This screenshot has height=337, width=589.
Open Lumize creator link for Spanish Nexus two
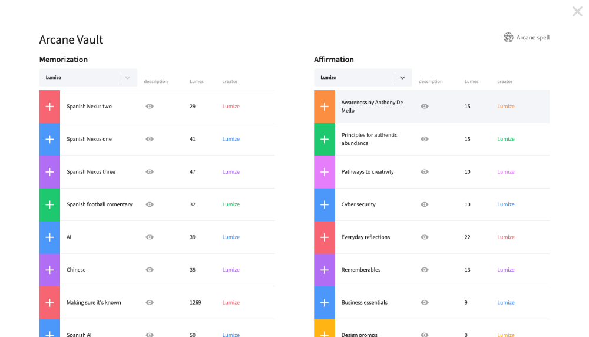[231, 106]
